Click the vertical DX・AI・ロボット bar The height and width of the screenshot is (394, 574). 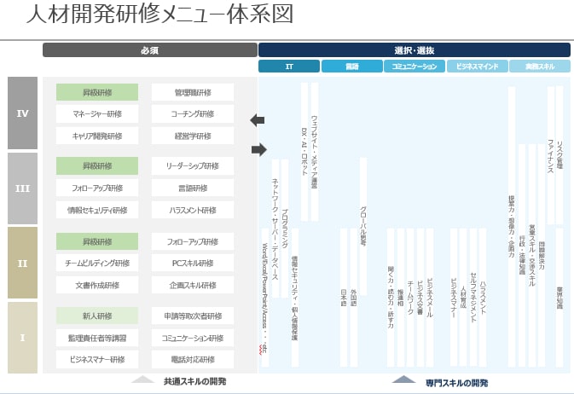(304, 152)
